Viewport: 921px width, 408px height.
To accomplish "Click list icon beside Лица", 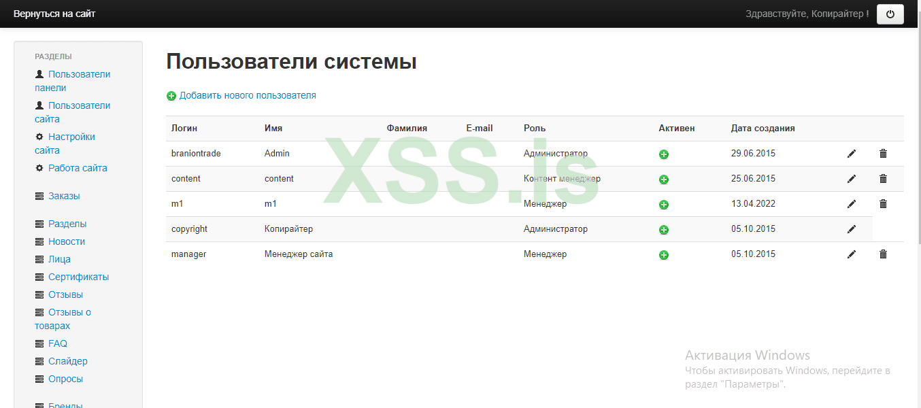I will pos(39,259).
